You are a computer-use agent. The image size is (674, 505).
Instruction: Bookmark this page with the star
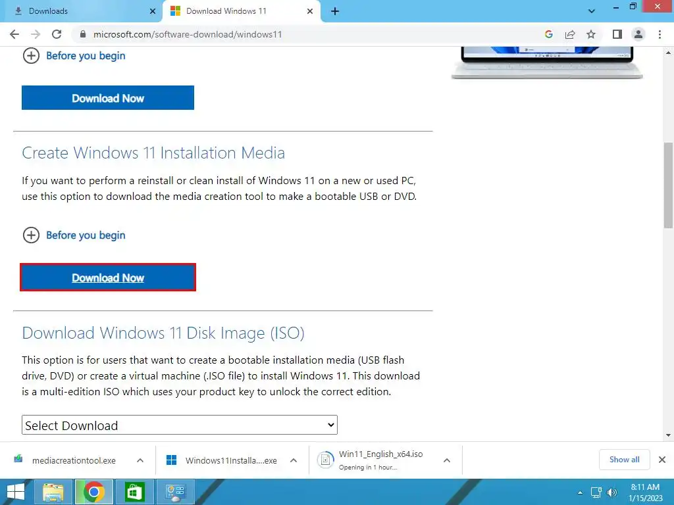tap(591, 34)
